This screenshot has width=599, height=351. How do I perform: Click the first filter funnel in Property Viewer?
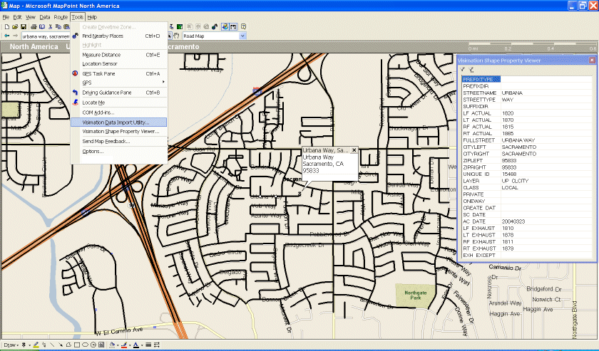click(463, 70)
